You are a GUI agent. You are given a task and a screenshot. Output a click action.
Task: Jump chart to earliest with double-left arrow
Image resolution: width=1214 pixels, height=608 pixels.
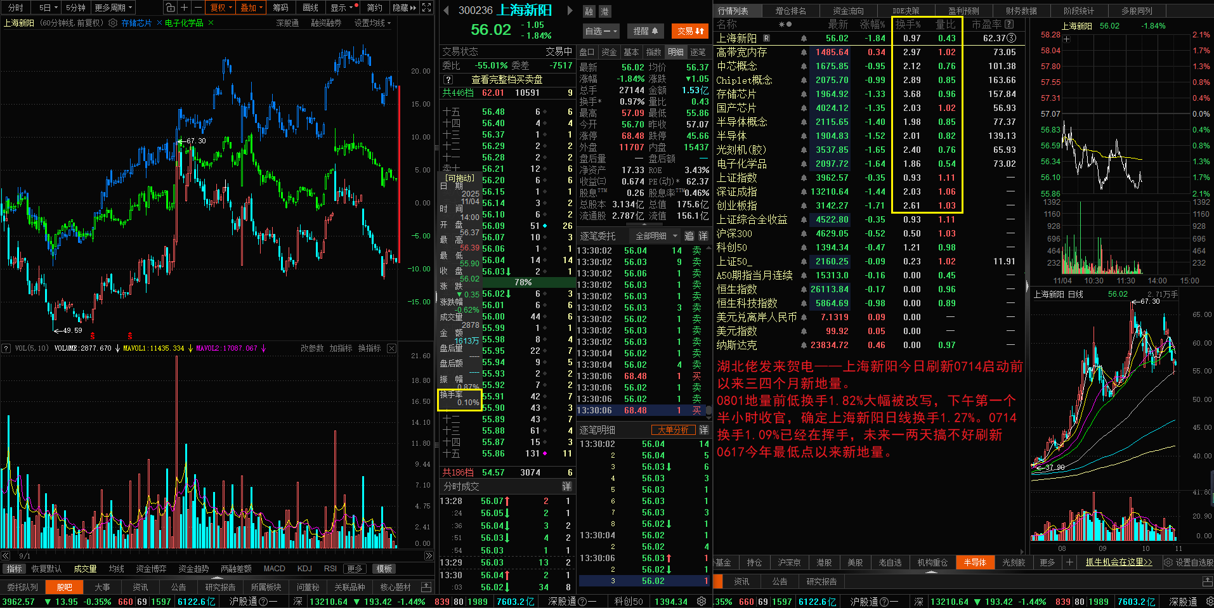point(5,555)
